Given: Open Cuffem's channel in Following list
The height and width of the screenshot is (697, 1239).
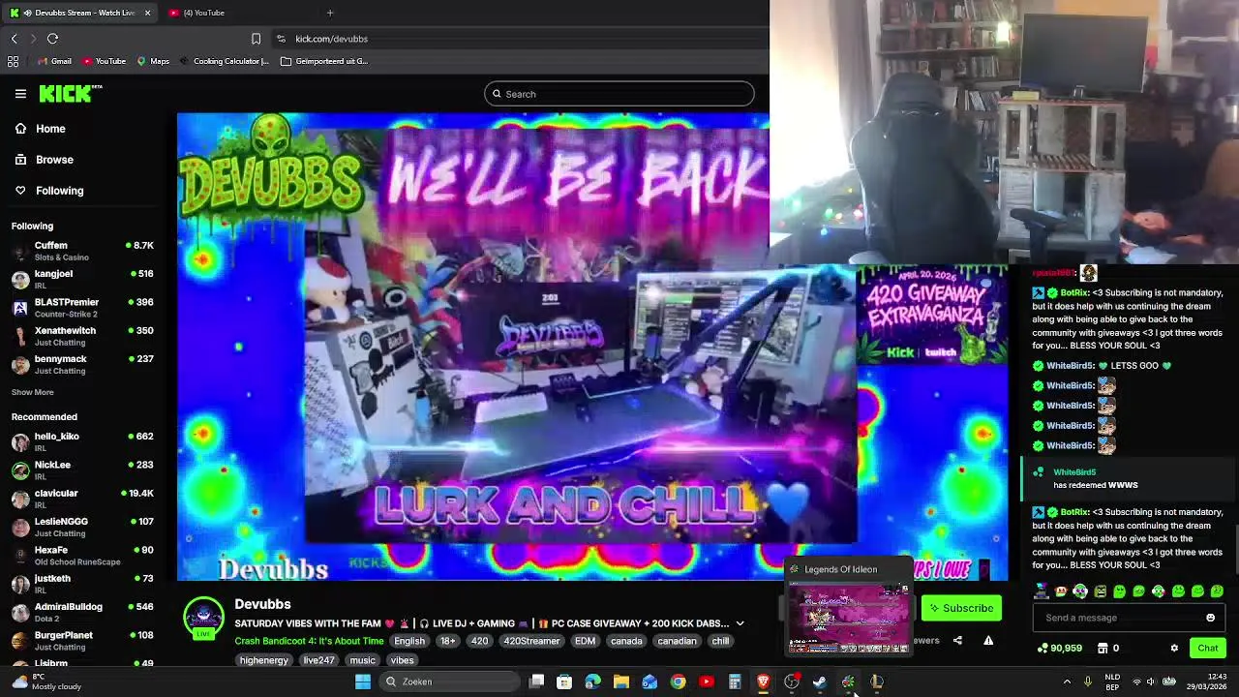Looking at the screenshot, I should click(x=83, y=251).
